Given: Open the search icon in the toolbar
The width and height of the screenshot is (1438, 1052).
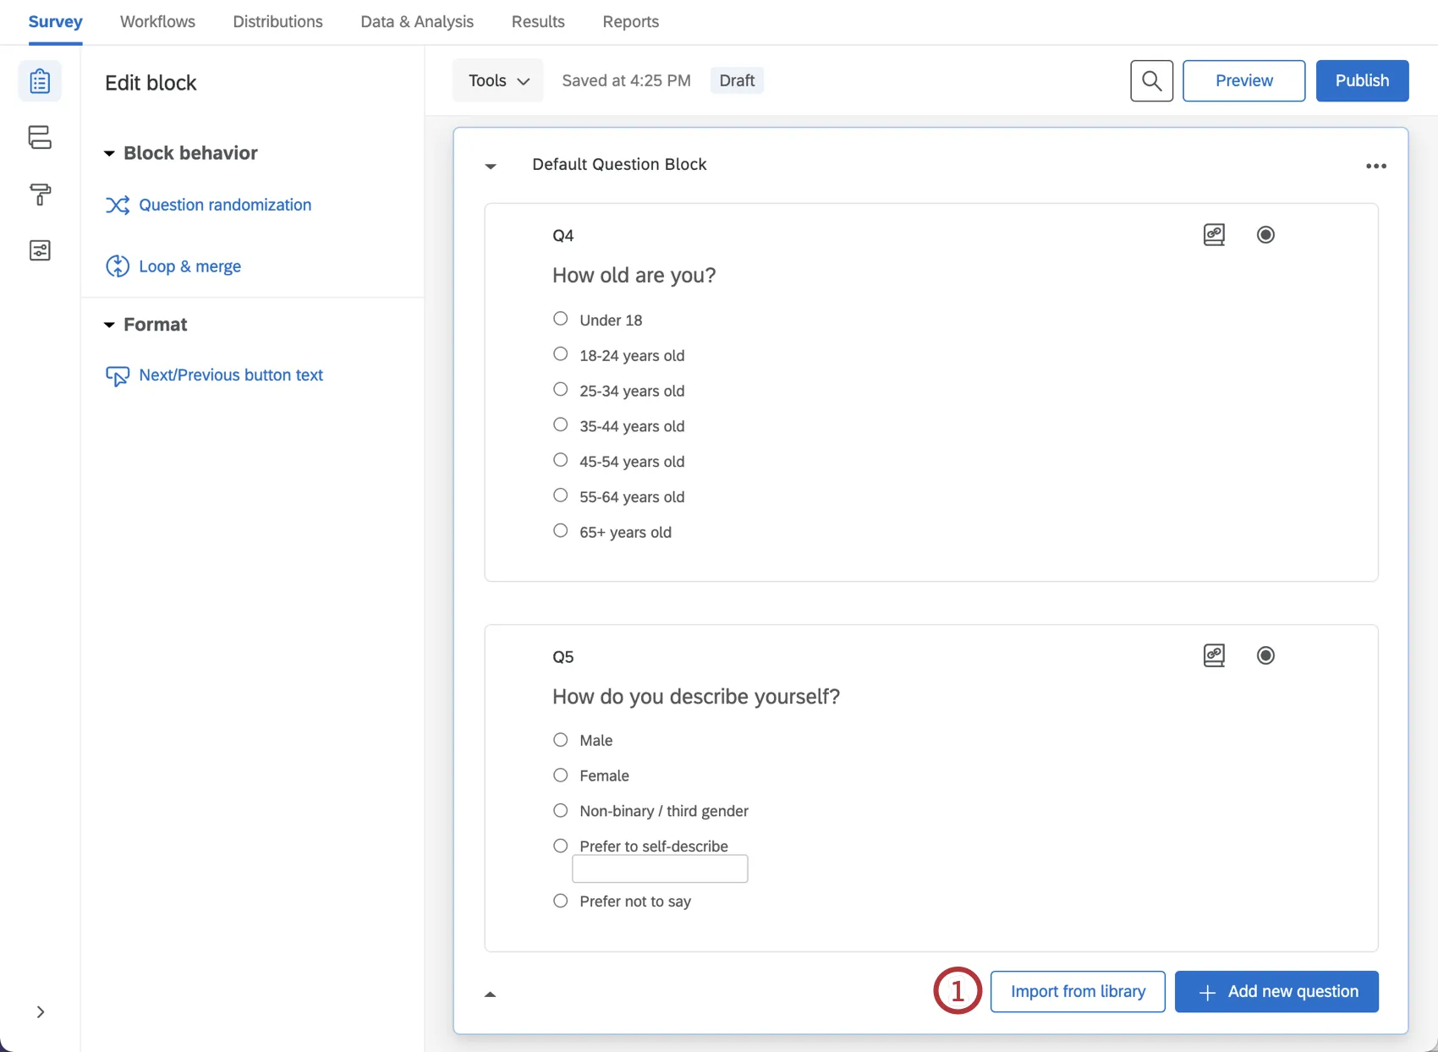Looking at the screenshot, I should click(x=1151, y=80).
